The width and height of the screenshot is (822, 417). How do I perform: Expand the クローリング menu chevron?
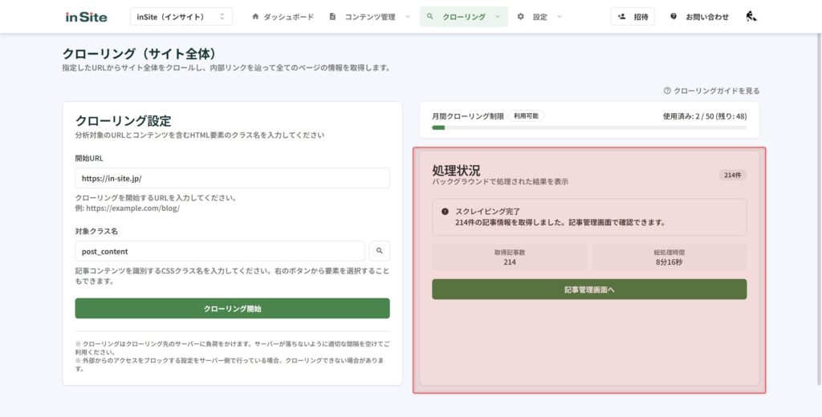click(498, 16)
